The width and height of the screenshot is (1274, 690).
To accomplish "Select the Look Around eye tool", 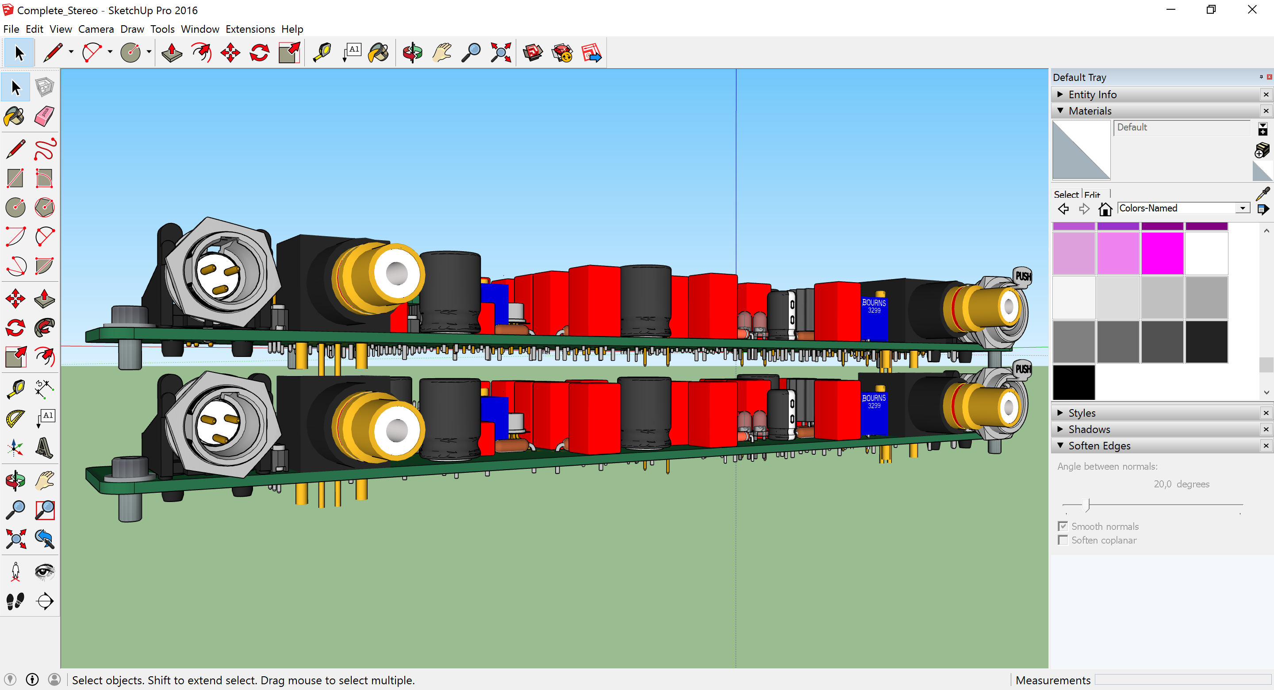I will pos(45,572).
